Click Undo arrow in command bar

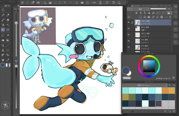[65, 3]
